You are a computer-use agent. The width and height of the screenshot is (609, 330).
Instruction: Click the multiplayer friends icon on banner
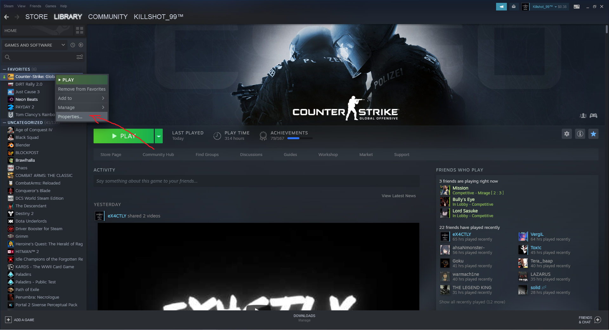tap(583, 116)
